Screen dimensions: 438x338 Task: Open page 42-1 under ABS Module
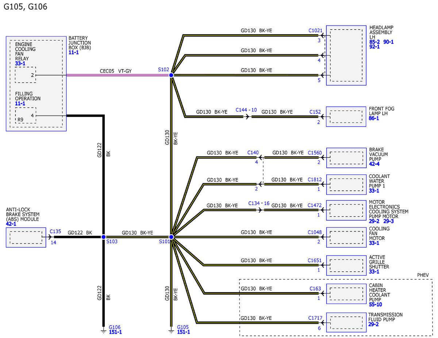pos(11,224)
